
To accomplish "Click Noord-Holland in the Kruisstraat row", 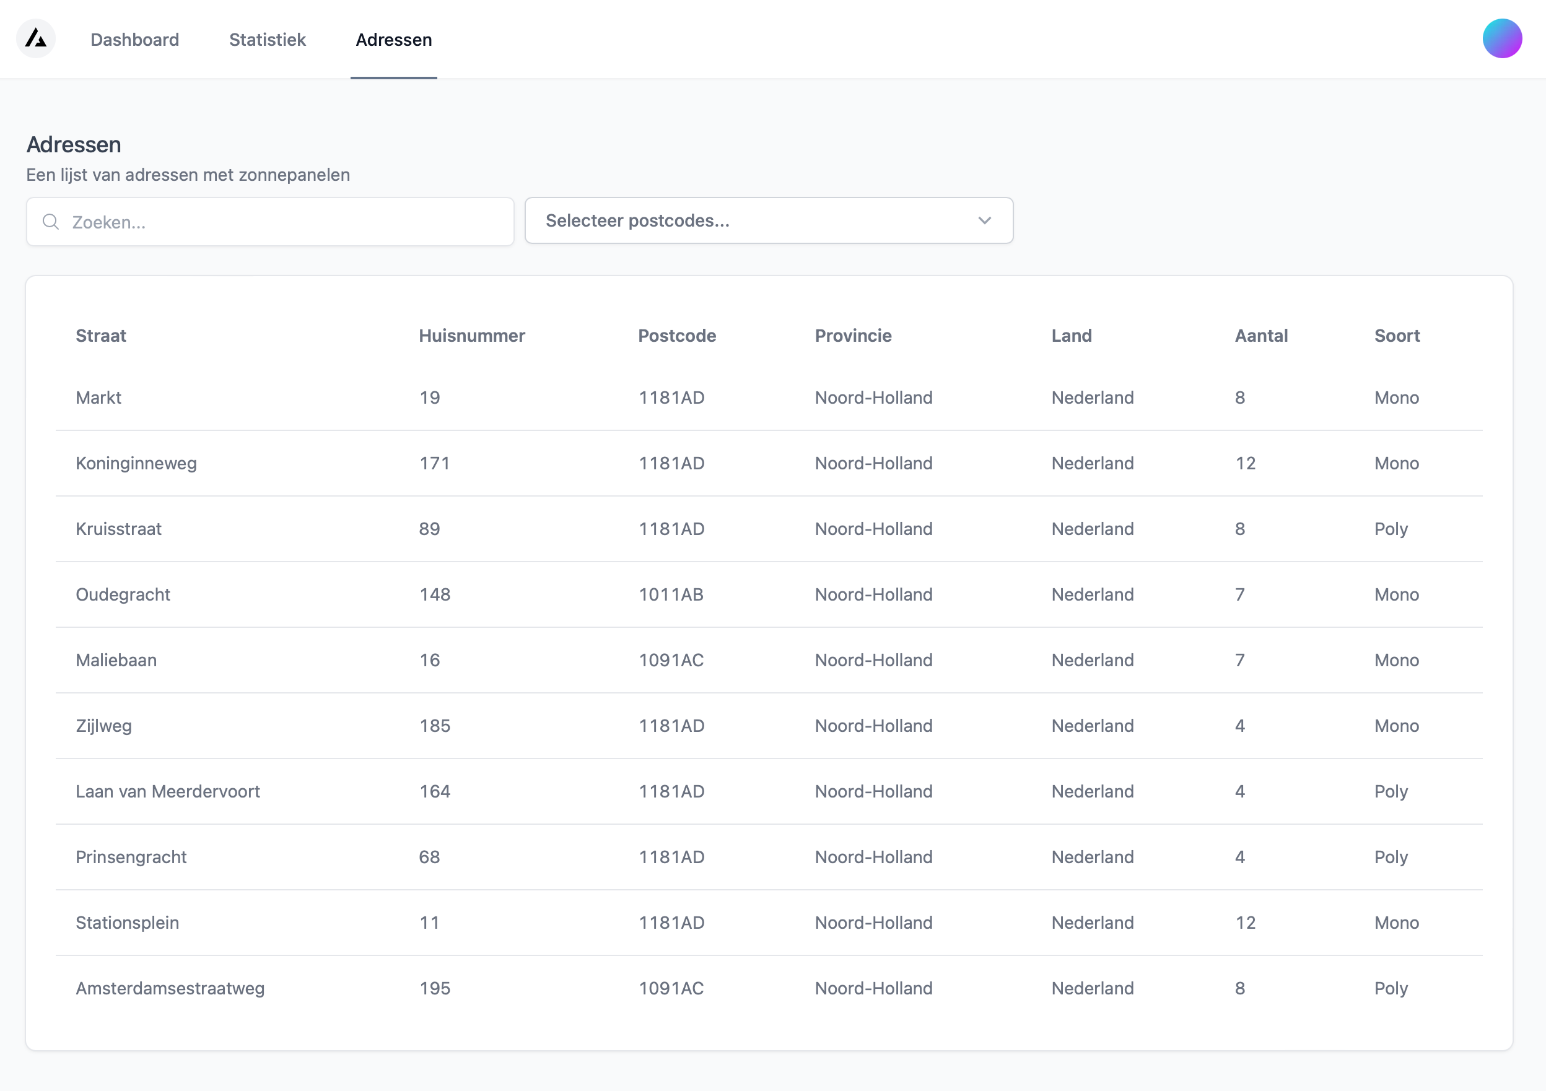I will click(873, 529).
